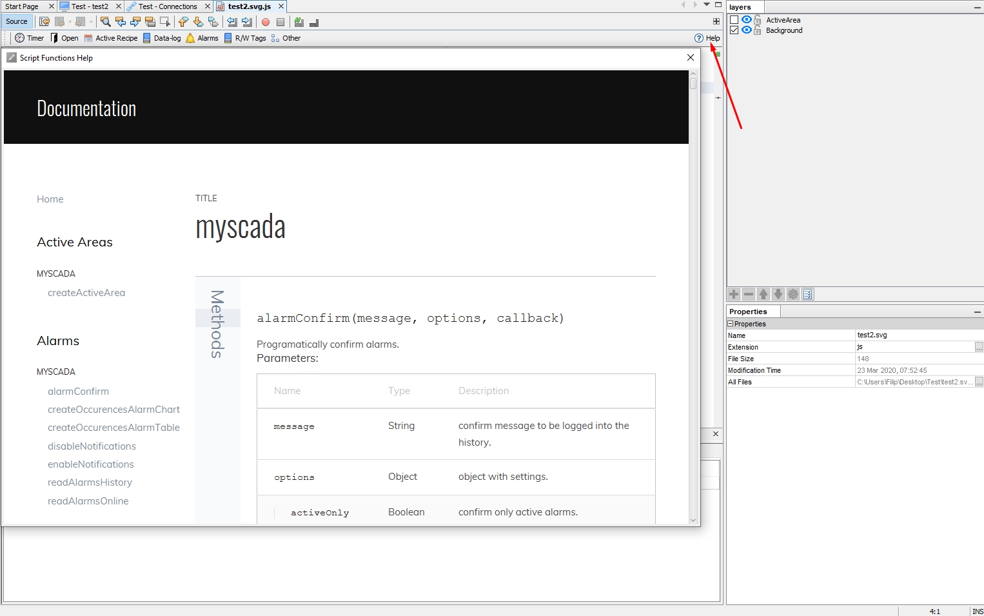Hide ActiveArea layer via eye icon
Viewport: 984px width, 616px height.
tap(747, 20)
